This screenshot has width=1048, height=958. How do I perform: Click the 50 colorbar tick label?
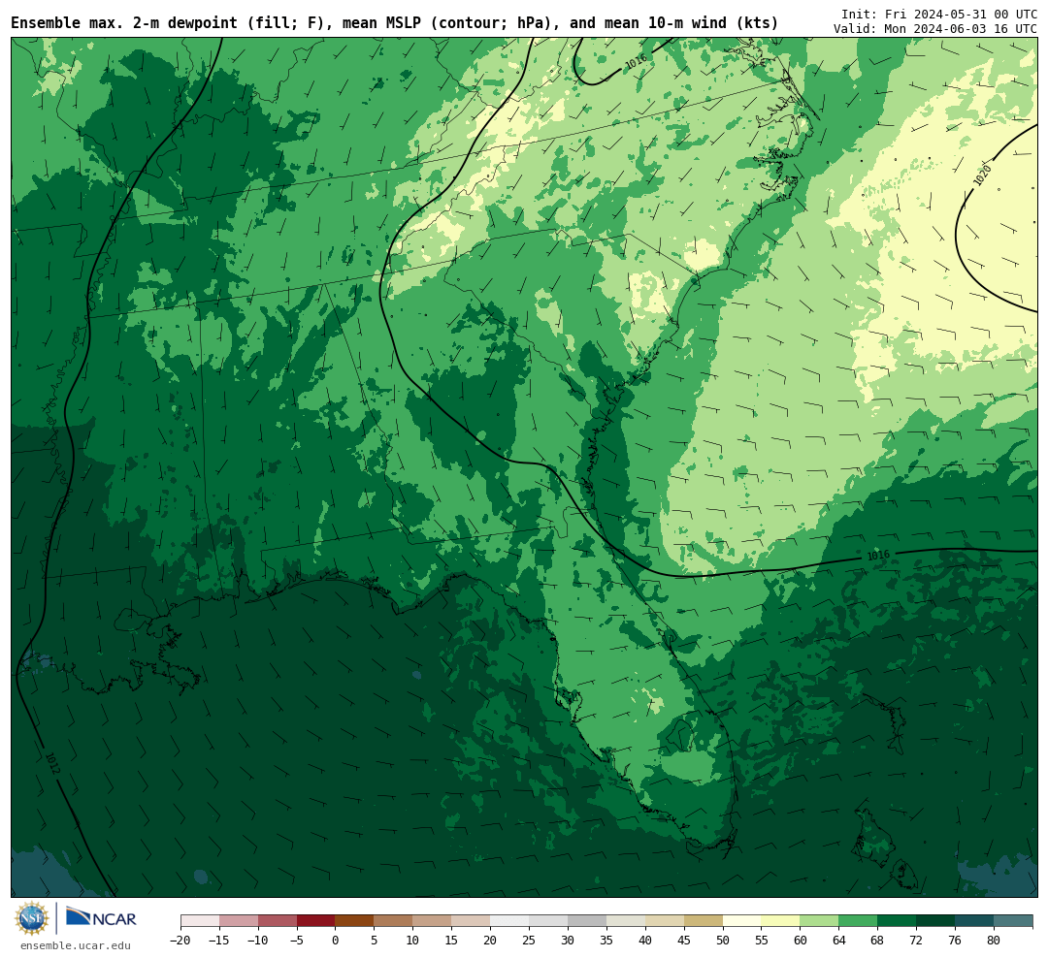(723, 941)
